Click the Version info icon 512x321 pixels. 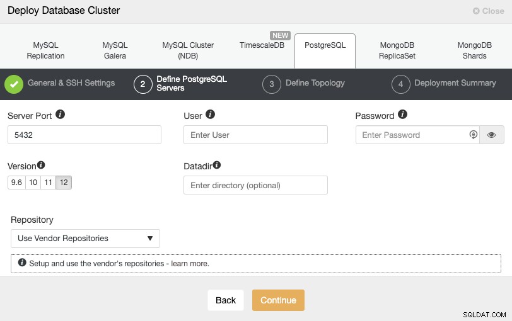(x=41, y=165)
